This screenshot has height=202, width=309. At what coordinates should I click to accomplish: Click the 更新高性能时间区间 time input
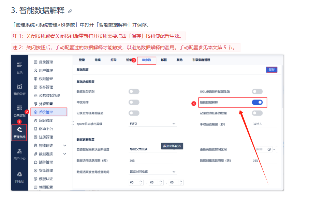click(262, 149)
